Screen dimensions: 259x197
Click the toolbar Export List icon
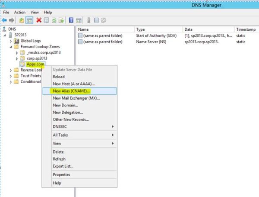pos(61,20)
